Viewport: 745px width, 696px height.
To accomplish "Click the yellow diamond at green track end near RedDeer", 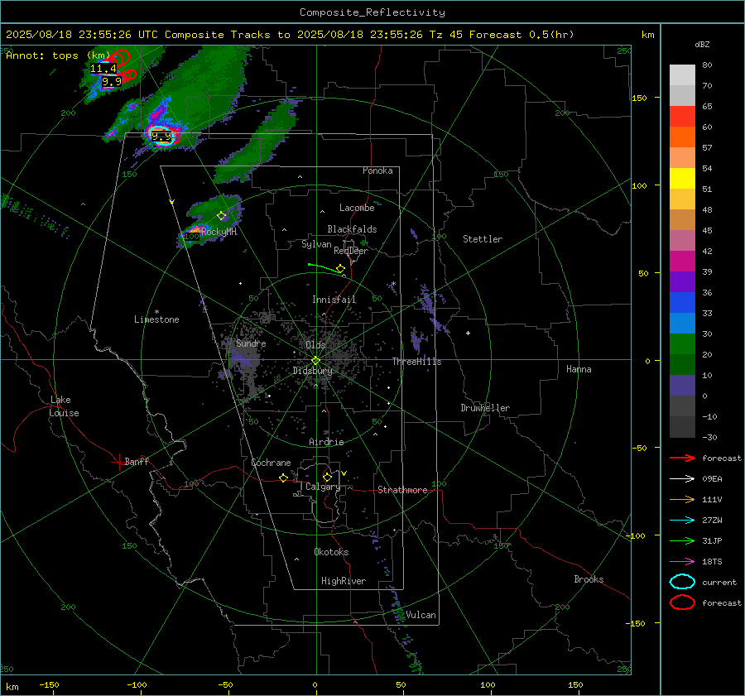I will [x=341, y=269].
